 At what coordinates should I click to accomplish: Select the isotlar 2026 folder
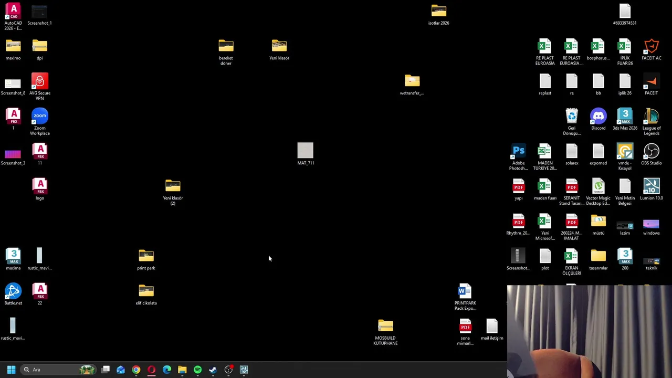tap(438, 15)
